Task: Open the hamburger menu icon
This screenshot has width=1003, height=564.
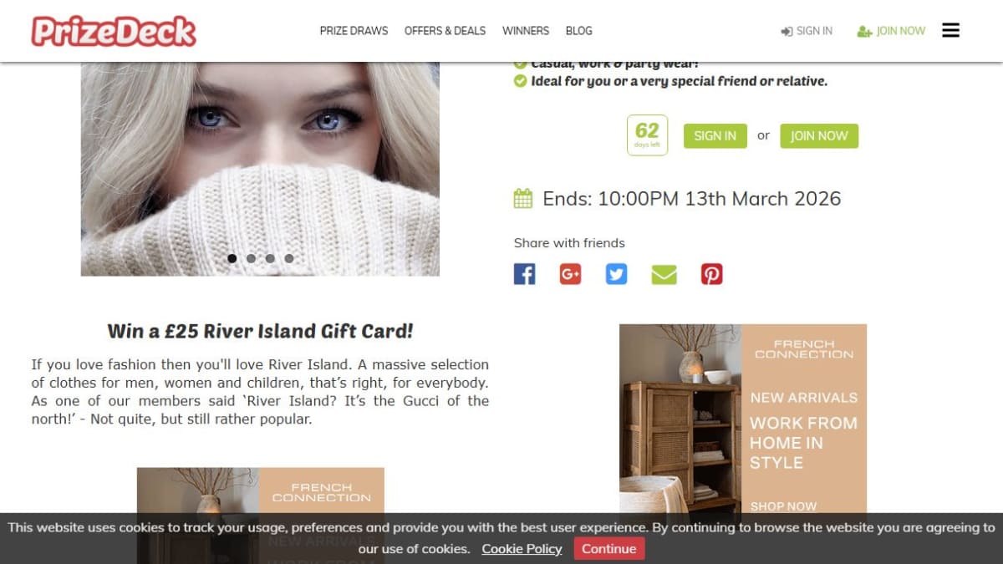Action: (950, 30)
